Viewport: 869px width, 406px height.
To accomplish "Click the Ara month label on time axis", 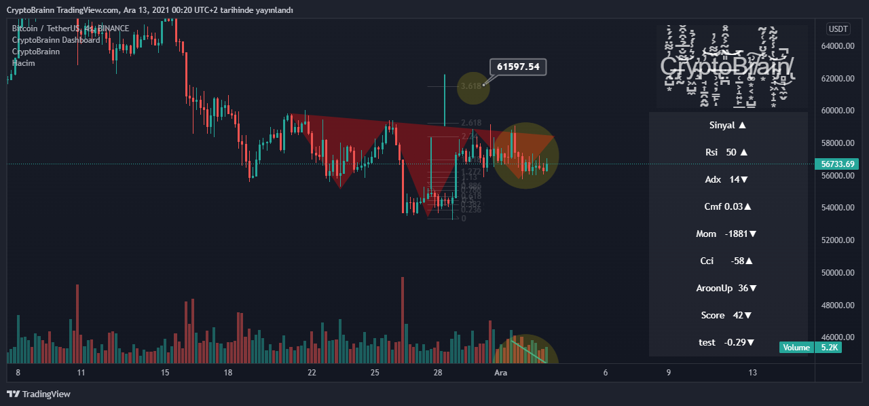I will coord(501,373).
